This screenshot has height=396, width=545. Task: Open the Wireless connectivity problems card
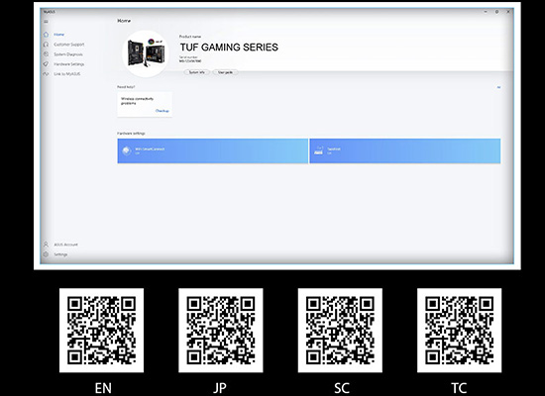(x=145, y=104)
